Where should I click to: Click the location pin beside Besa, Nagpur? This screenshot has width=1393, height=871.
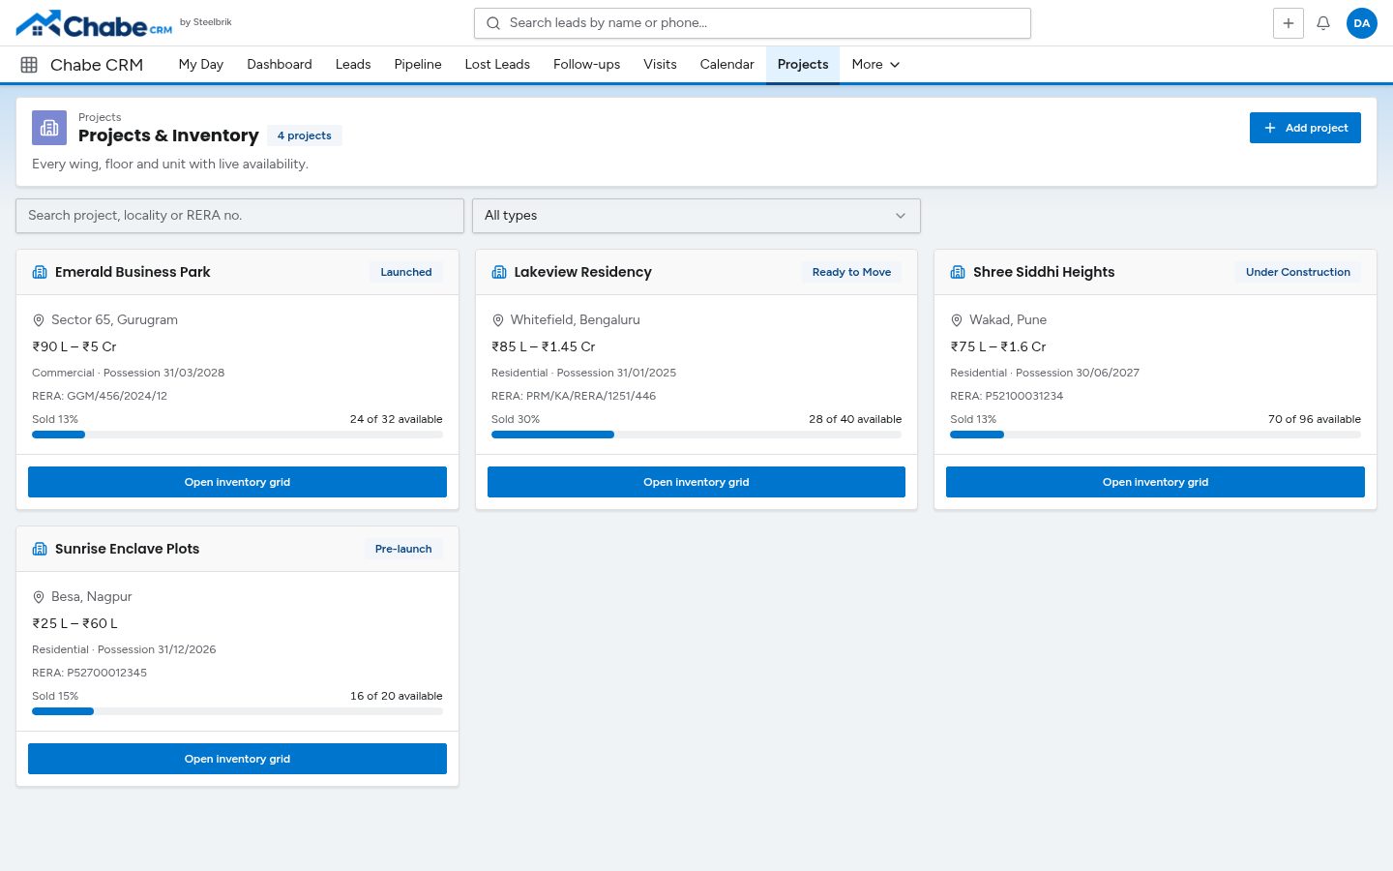pyautogui.click(x=39, y=597)
